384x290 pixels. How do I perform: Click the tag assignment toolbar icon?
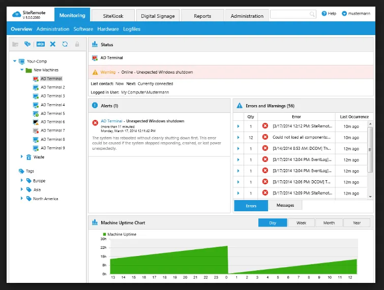tap(27, 44)
